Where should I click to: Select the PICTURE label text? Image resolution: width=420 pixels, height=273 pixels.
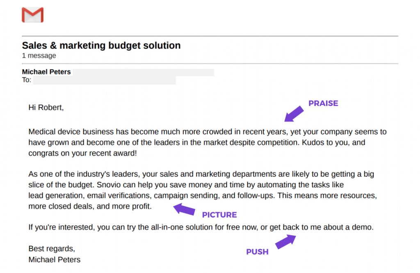pos(219,214)
